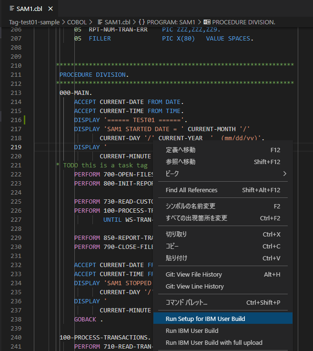Click FILLER on line 207
This screenshot has height=351, width=313.
point(100,39)
